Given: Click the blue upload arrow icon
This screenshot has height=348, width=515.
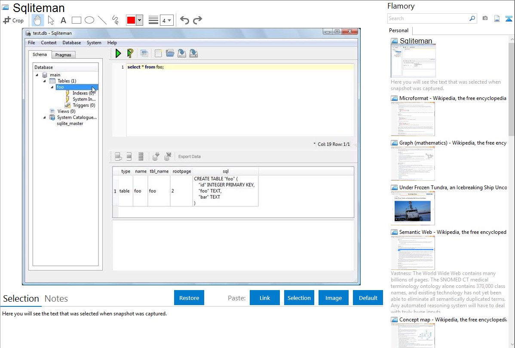Looking at the screenshot, I should pyautogui.click(x=509, y=18).
